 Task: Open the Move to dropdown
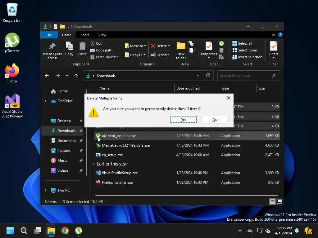135,46
